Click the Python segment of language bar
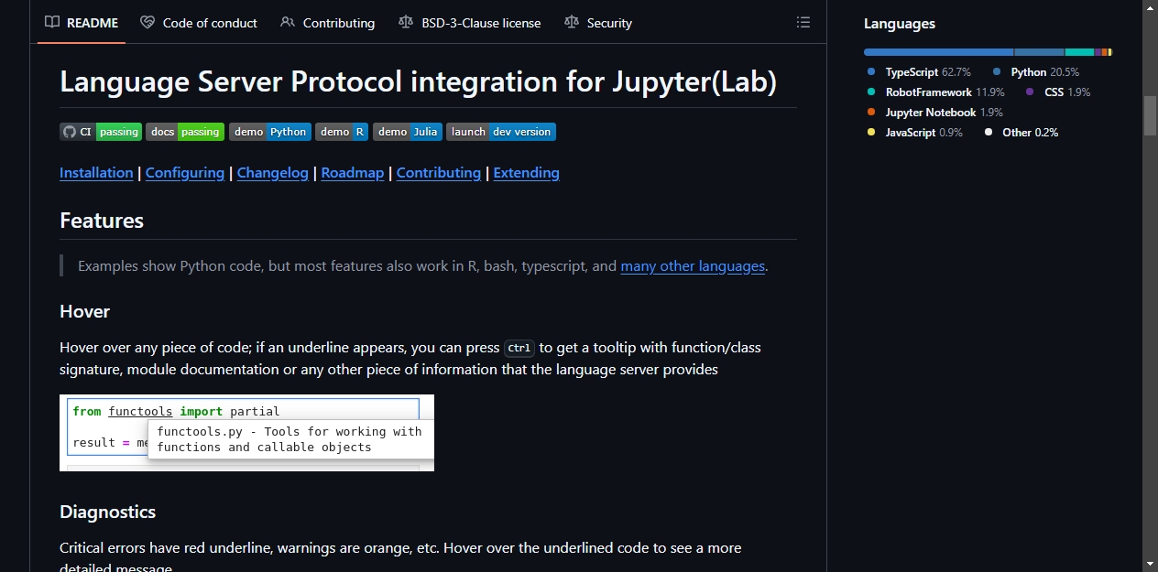1158x572 pixels. coord(1039,52)
